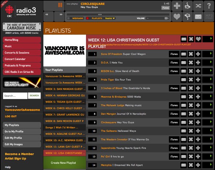Add Memphis I Dreamed We Fell Apart
The image size is (215, 170).
[x=198, y=165]
